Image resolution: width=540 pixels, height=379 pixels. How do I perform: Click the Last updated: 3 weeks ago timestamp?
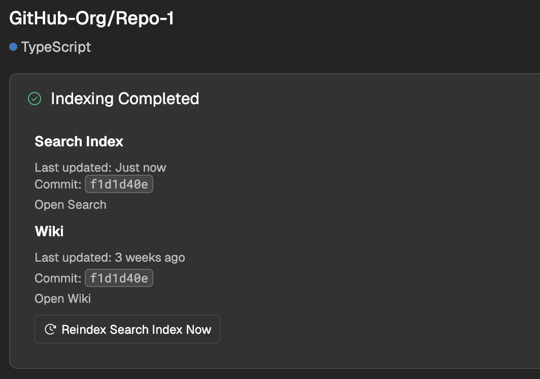click(110, 258)
